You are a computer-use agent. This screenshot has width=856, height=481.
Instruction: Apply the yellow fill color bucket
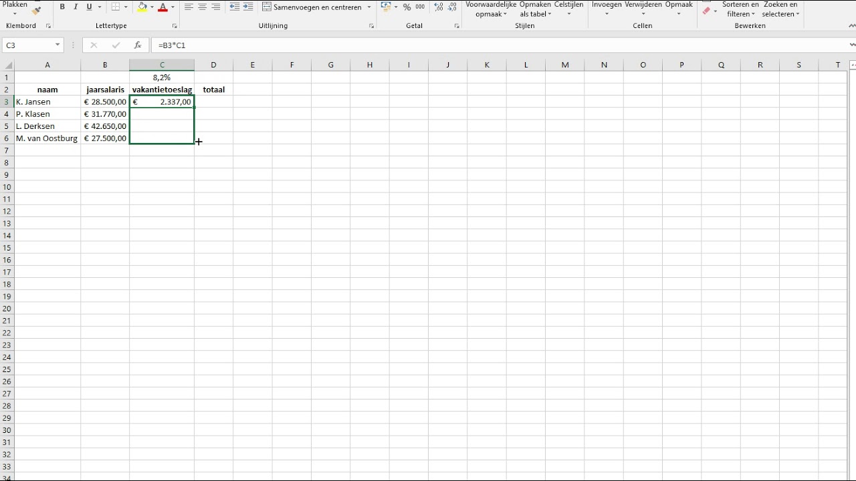(x=142, y=7)
